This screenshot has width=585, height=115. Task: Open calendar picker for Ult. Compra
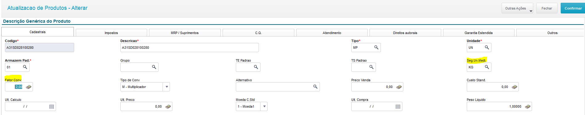point(398,106)
